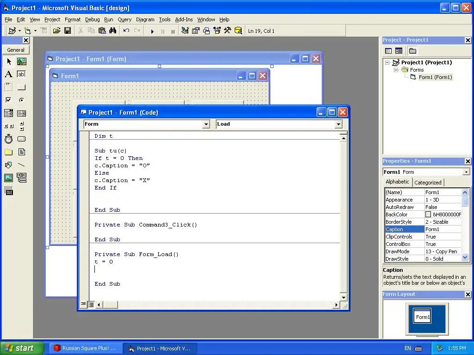Open the Procedure dropdown showing Load
Screen dimensions: 474x355
coord(338,124)
